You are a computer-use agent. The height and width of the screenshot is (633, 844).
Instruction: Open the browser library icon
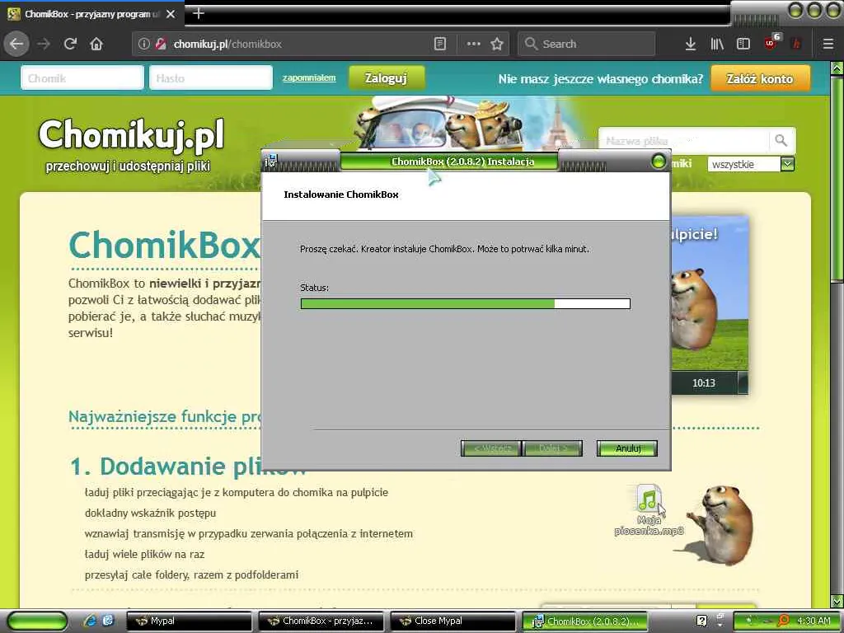coord(717,44)
